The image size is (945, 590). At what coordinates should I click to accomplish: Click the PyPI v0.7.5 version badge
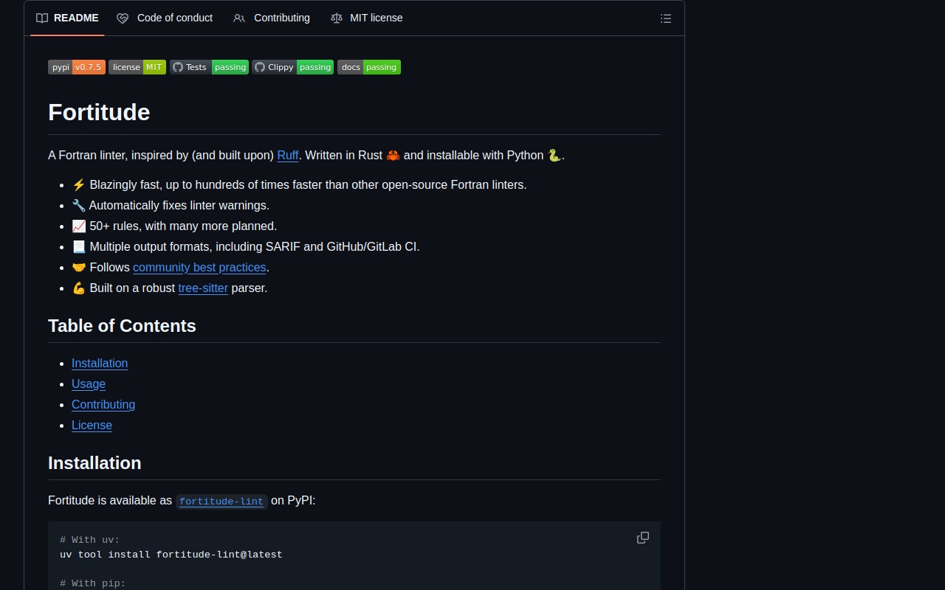pyautogui.click(x=77, y=67)
